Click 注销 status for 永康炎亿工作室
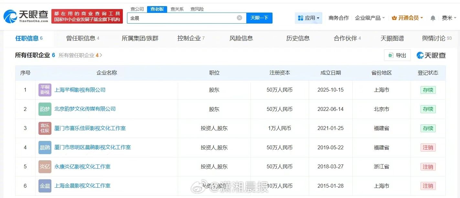Viewport: 460px width, 198px height. click(x=428, y=167)
